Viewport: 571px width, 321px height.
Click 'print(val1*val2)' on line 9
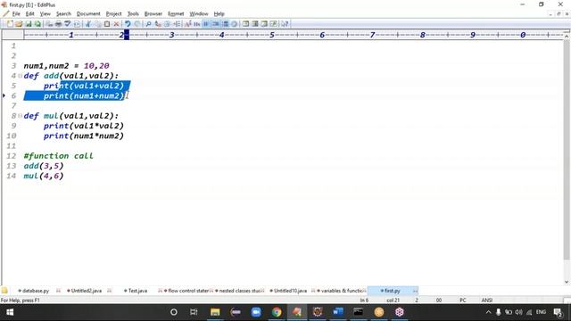[x=83, y=126]
